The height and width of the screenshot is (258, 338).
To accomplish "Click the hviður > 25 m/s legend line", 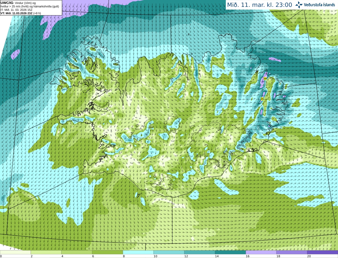I will click(30, 6).
